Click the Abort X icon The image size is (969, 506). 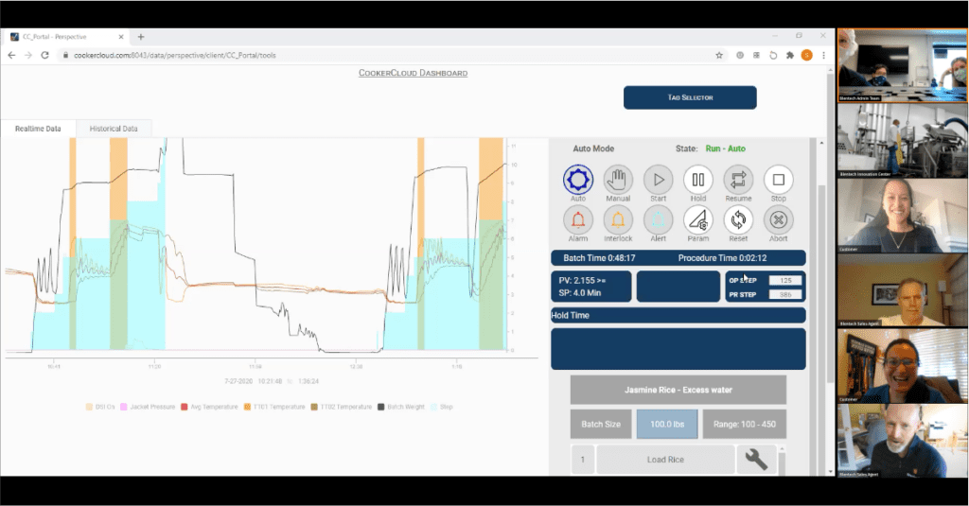(x=778, y=219)
